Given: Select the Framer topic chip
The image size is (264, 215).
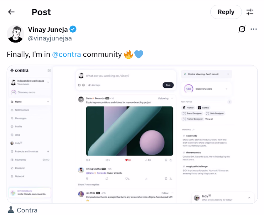Looking at the screenshot, I should pos(188,108).
